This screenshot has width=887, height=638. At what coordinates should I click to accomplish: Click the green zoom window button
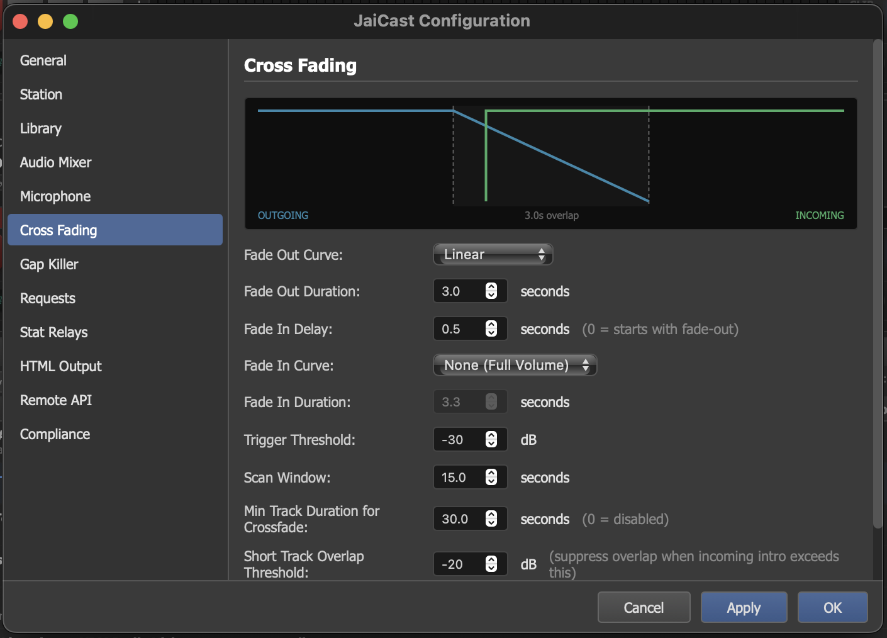70,21
